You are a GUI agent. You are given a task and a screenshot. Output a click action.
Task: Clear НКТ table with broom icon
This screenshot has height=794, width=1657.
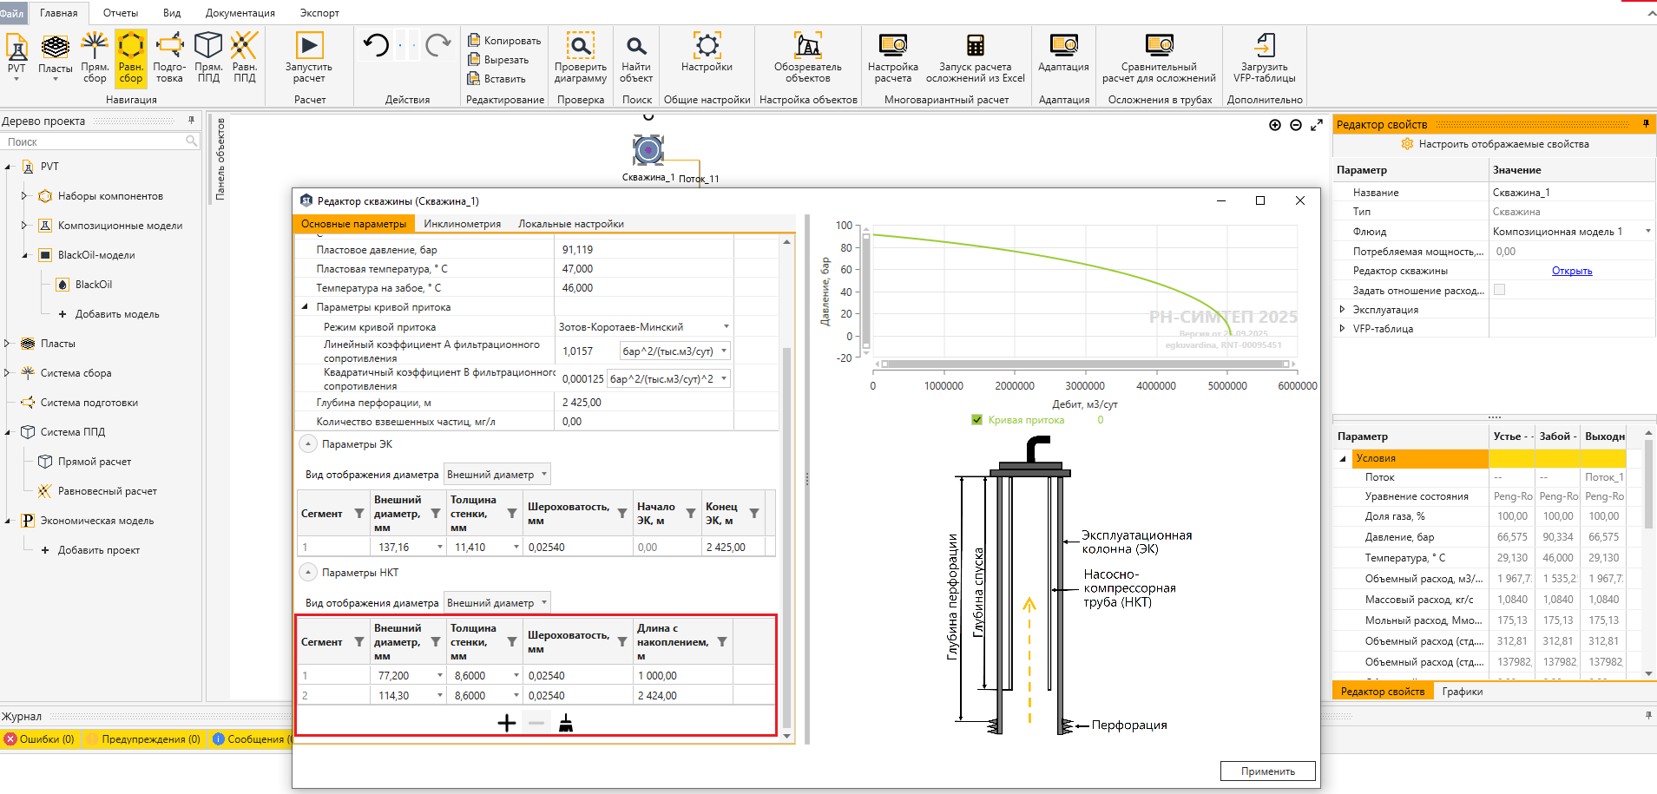[x=566, y=723]
